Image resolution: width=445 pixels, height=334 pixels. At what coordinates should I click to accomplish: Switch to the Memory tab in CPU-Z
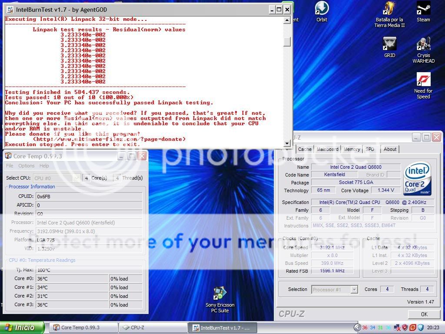352,149
